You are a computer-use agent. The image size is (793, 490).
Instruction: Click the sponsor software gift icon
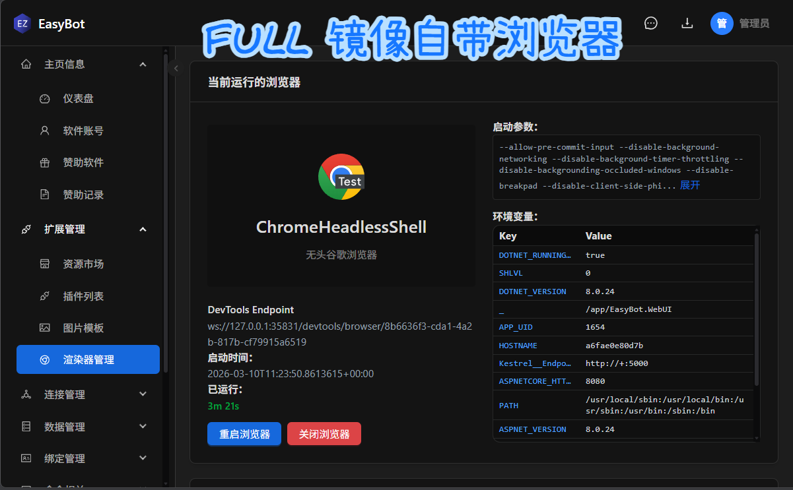click(45, 163)
